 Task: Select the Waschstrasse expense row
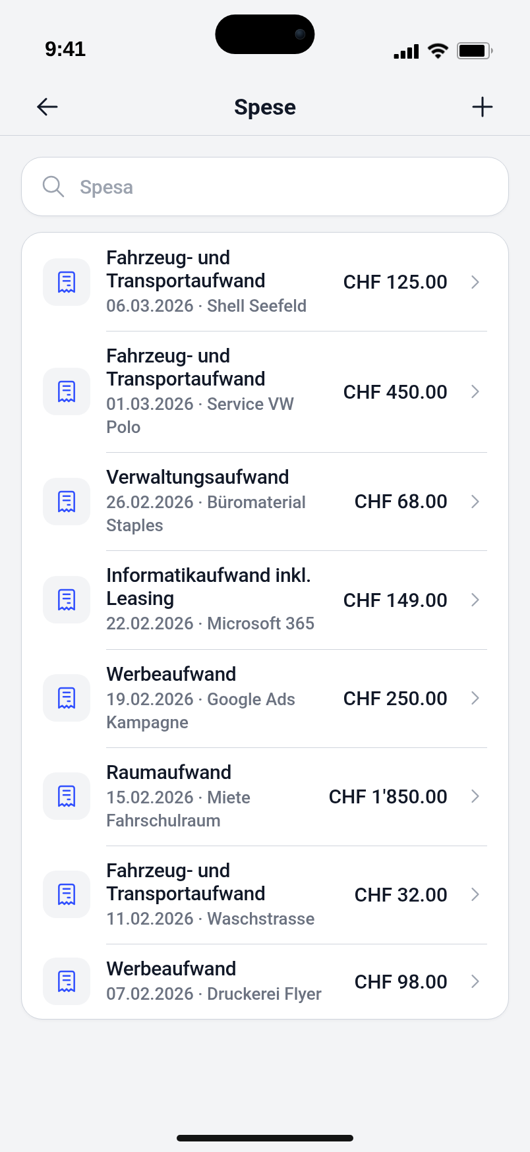point(265,894)
